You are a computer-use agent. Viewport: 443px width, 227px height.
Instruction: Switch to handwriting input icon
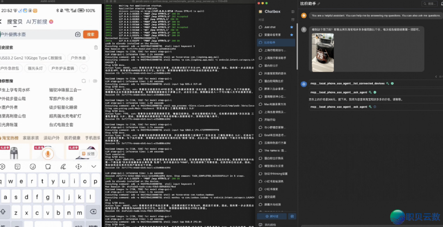coord(63,166)
